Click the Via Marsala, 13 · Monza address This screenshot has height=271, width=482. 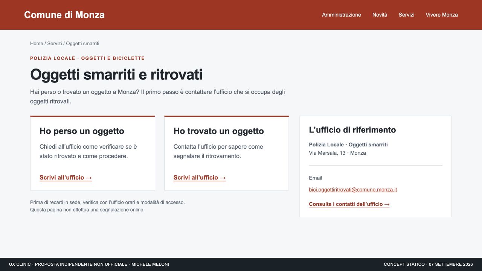337,153
